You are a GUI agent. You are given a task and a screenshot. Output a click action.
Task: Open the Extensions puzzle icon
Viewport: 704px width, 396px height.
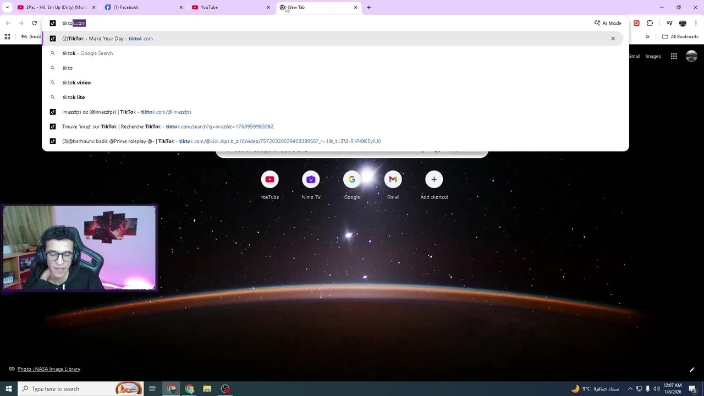tap(650, 23)
